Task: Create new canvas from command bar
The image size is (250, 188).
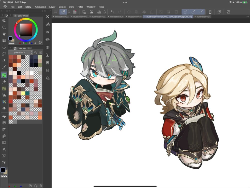Action: pos(84,12)
